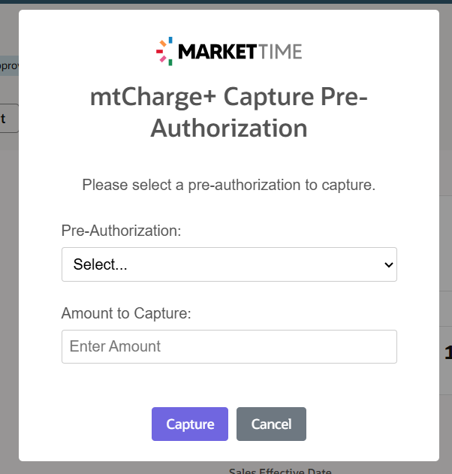Click the bold "1" value peeking beside the dialog
This screenshot has height=474, width=452.
pyautogui.click(x=447, y=352)
